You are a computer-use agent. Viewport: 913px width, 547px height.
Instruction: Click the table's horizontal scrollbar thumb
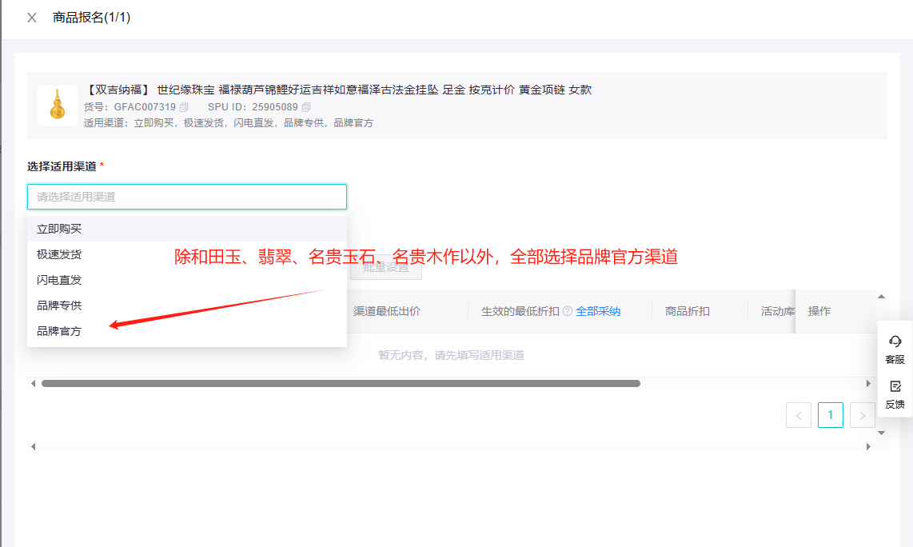tap(341, 384)
